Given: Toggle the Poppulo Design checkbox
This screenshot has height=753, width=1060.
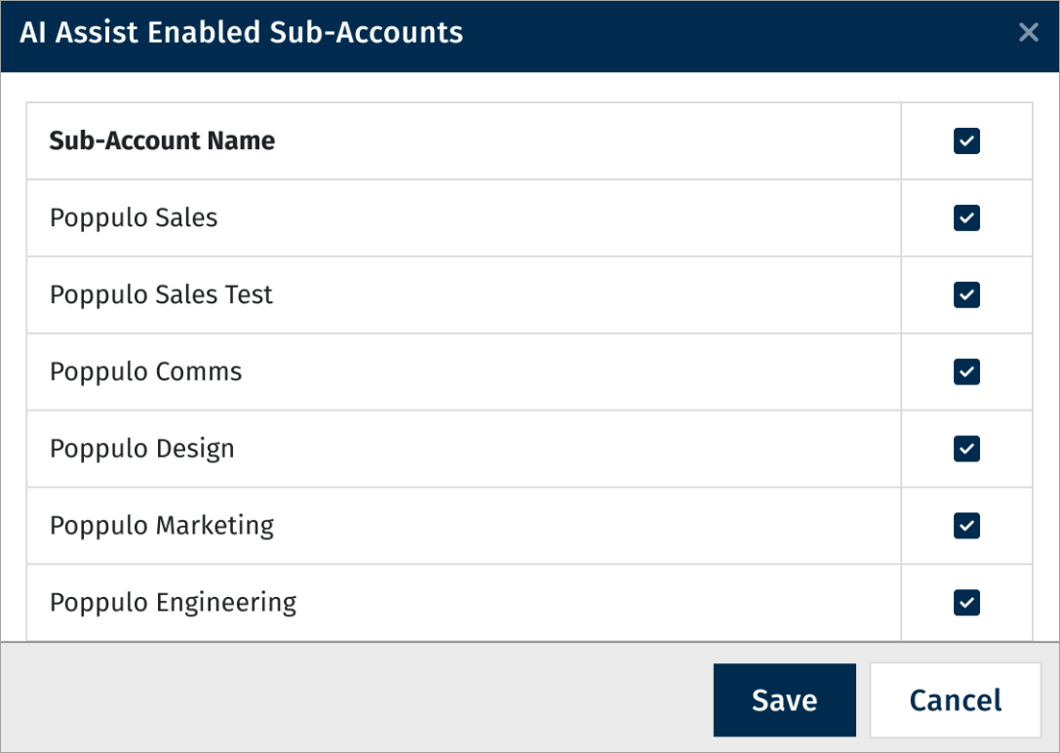Looking at the screenshot, I should click(966, 449).
